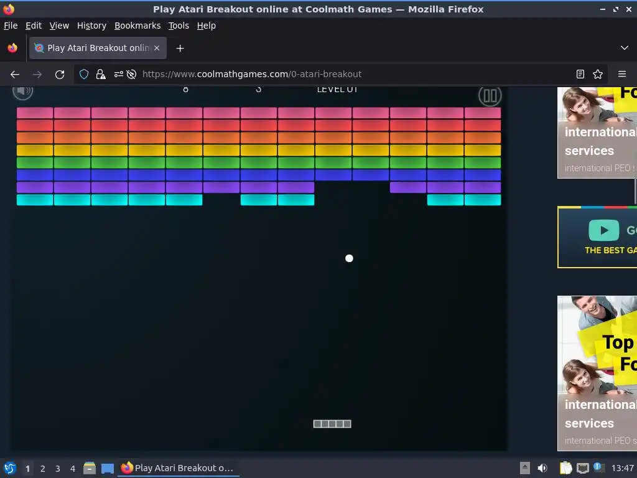Minimize the Firefox window
Image resolution: width=637 pixels, height=478 pixels.
tap(603, 9)
